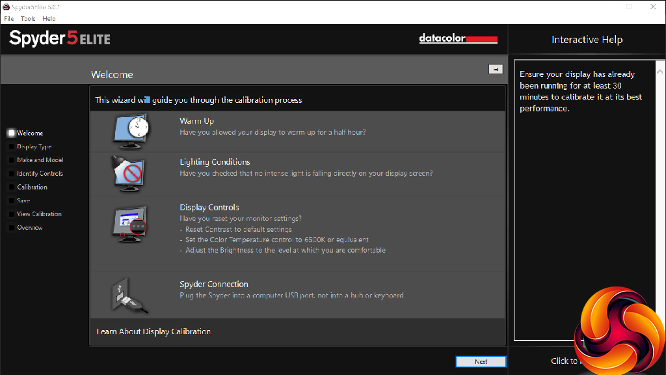Click the Warm Up clock monitor icon
This screenshot has width=666, height=375.
131,131
